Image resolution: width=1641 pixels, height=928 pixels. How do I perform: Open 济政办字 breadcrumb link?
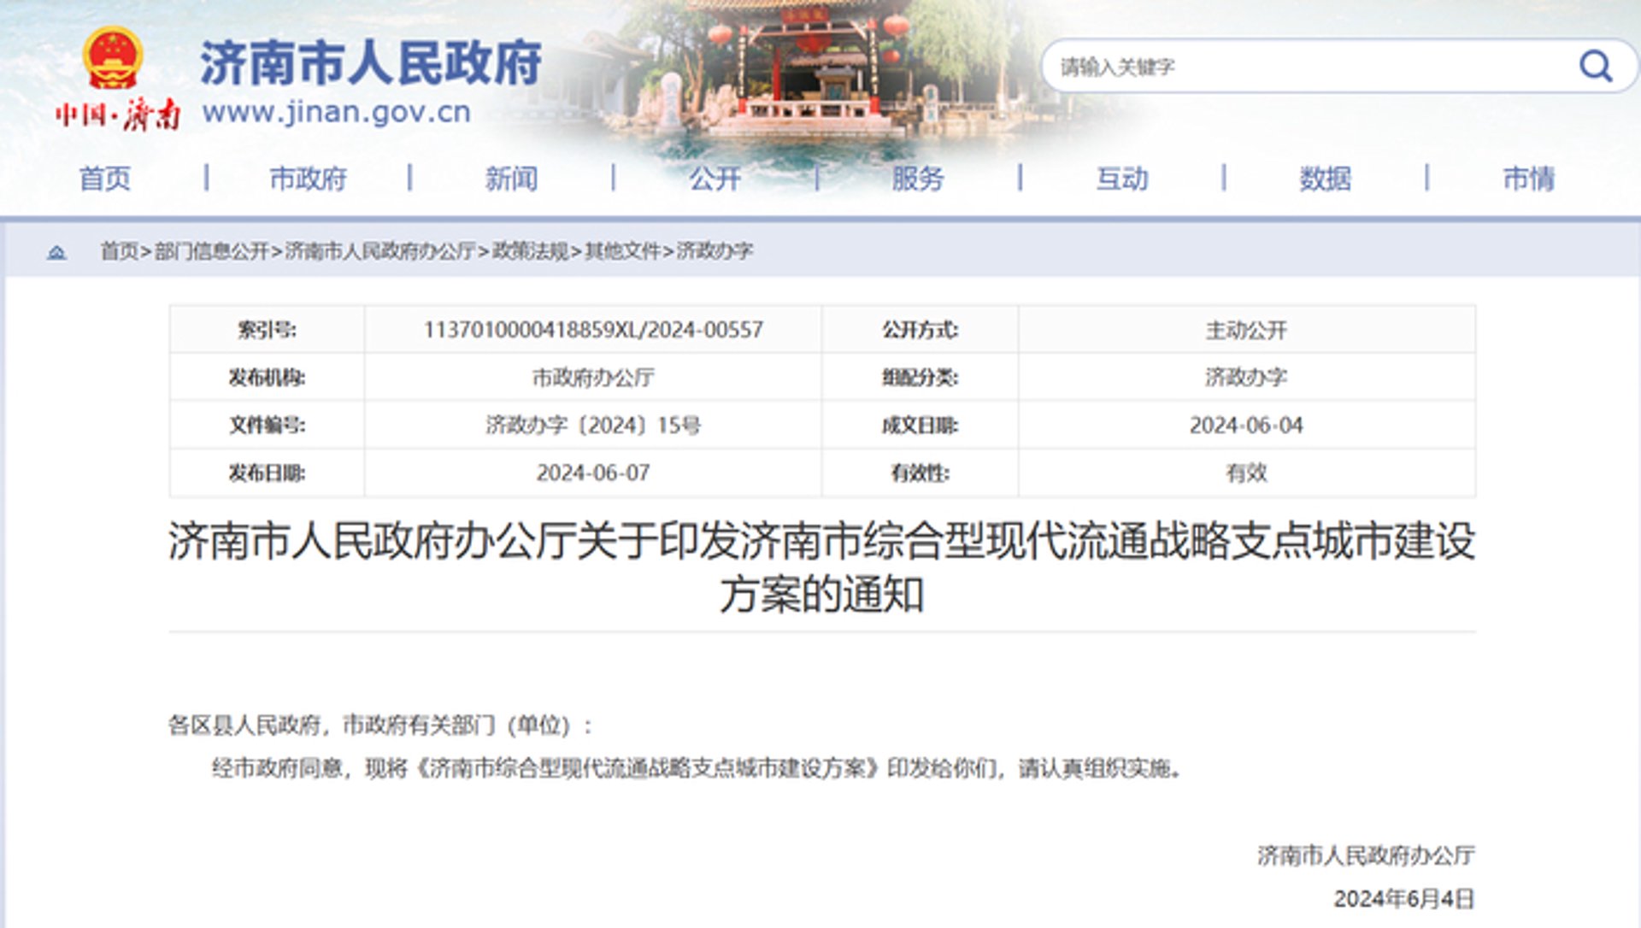pyautogui.click(x=715, y=251)
